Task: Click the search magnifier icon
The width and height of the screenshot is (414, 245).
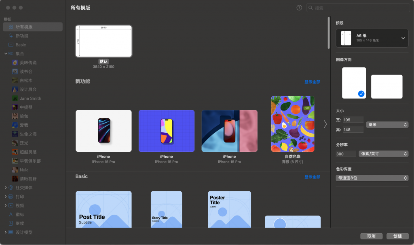Action: (x=309, y=7)
